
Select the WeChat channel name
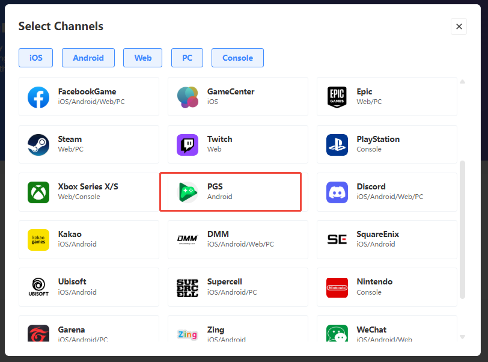(371, 330)
